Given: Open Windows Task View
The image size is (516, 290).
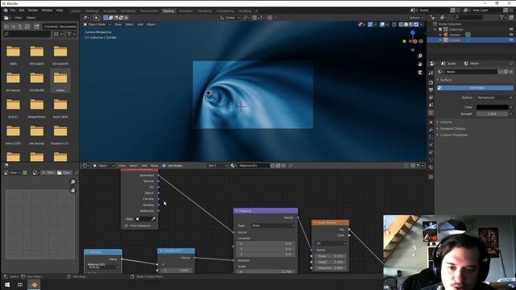Looking at the screenshot, I should 20,284.
